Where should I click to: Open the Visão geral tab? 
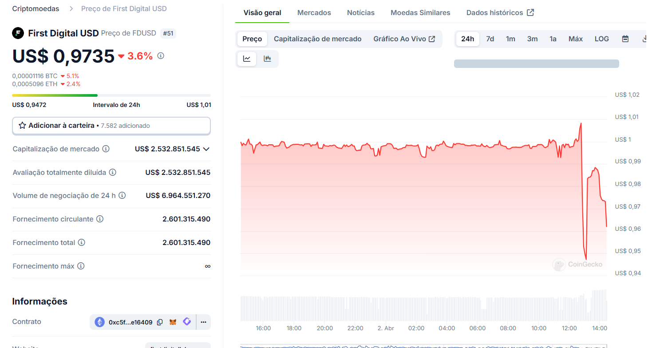pyautogui.click(x=262, y=12)
